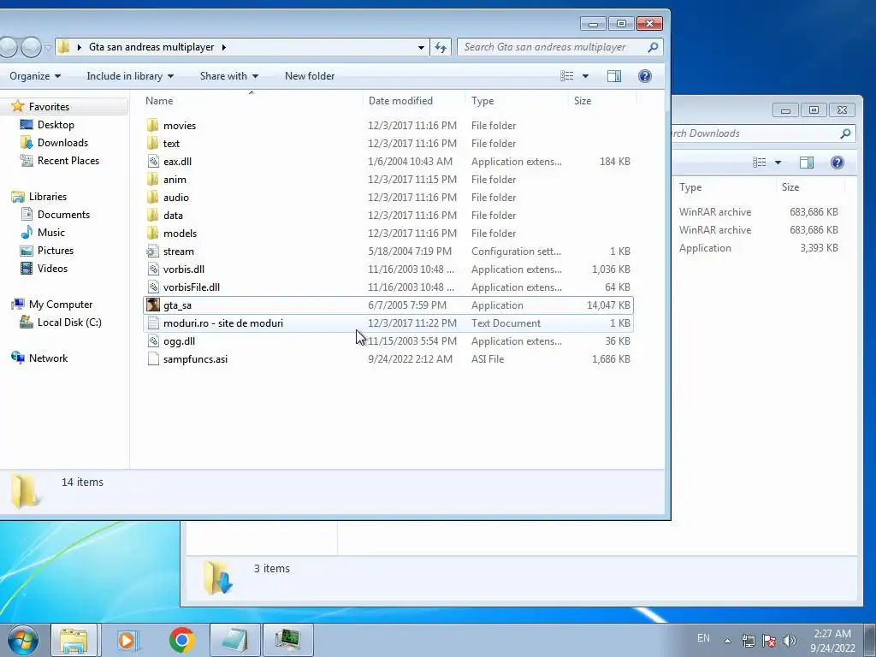Open the models folder
This screenshot has width=876, height=657.
[x=180, y=234]
